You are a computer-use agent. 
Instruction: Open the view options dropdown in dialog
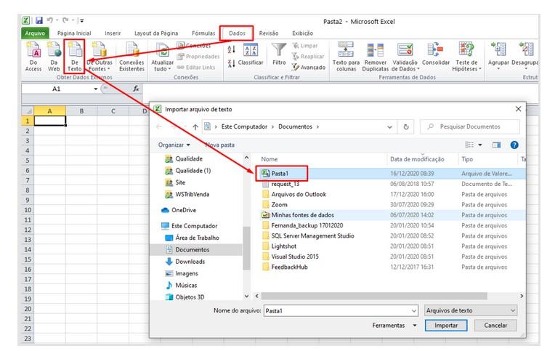click(x=480, y=145)
